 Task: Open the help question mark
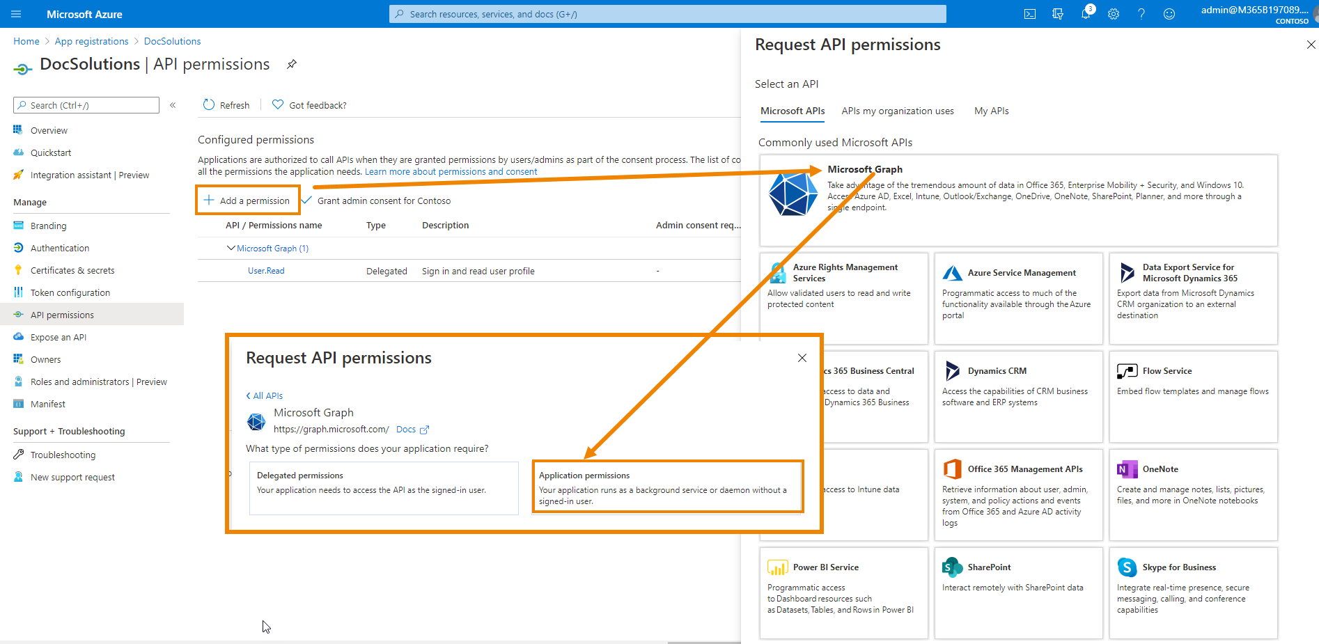click(1141, 14)
